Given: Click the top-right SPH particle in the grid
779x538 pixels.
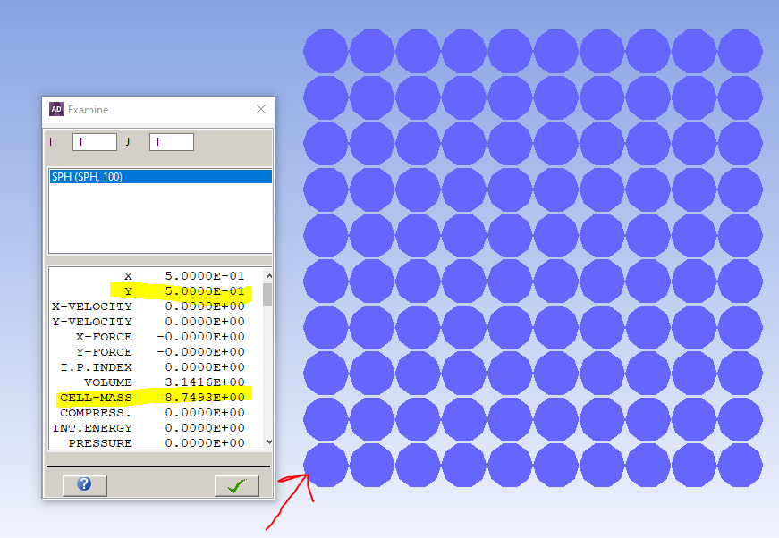Looking at the screenshot, I should coord(741,52).
